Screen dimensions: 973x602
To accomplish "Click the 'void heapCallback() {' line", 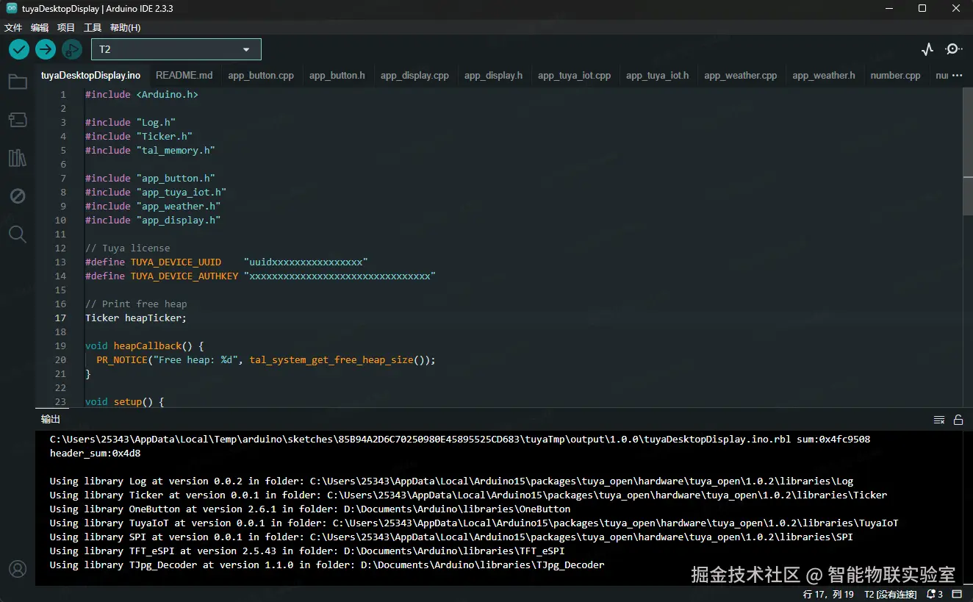I will point(144,345).
